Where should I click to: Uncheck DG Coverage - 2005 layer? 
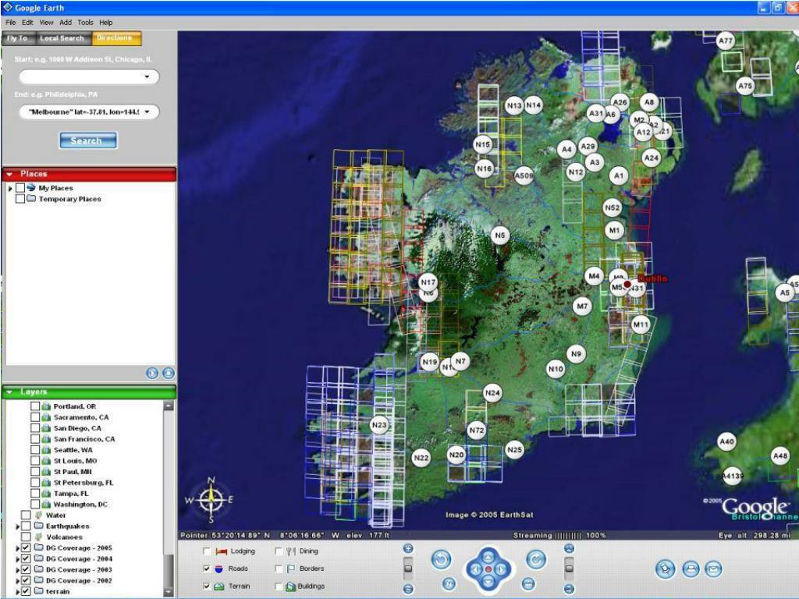click(x=26, y=548)
